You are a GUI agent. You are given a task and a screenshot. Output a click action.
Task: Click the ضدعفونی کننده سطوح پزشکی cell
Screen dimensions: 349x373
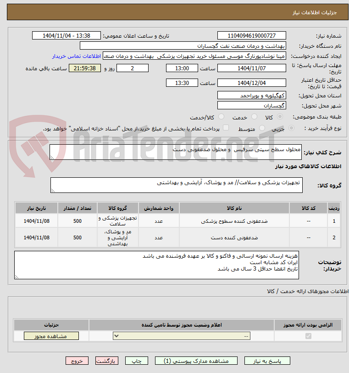pos(234,221)
